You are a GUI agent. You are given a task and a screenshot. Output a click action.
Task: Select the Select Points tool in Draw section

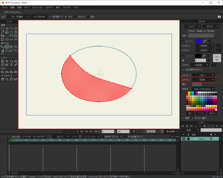coord(2,28)
